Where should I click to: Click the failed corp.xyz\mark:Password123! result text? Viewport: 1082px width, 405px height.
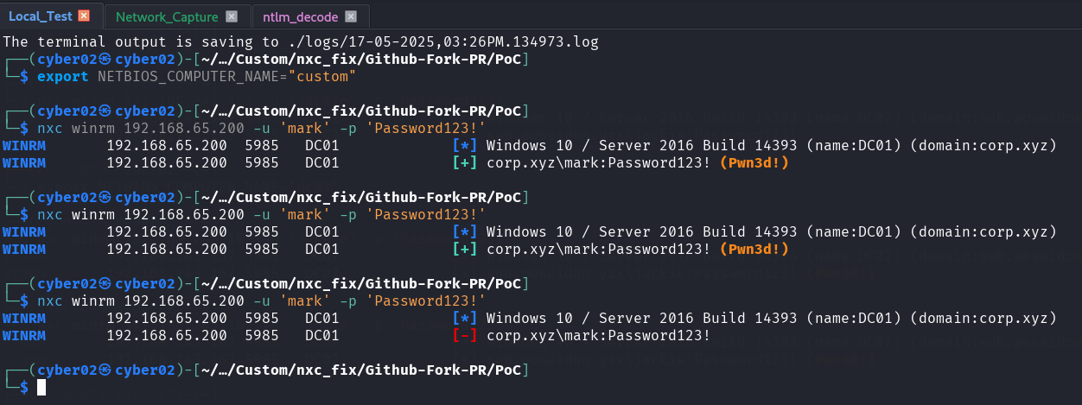point(598,335)
